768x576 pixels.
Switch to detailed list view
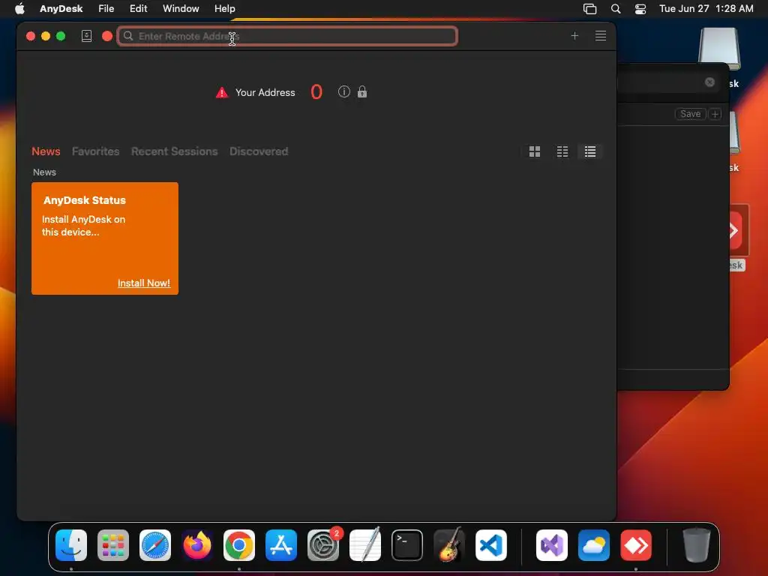(590, 151)
